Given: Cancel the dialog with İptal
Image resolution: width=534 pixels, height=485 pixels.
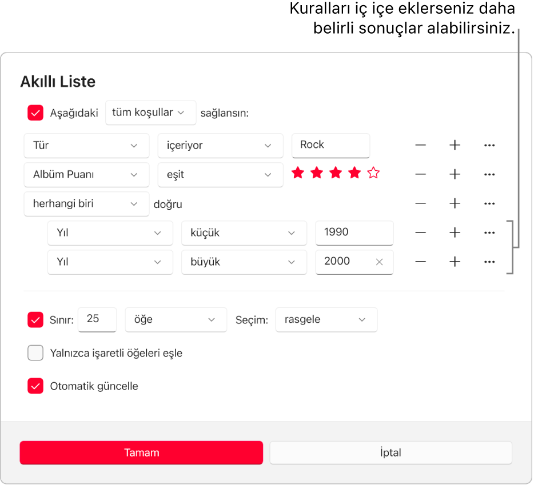Looking at the screenshot, I should click(x=390, y=452).
